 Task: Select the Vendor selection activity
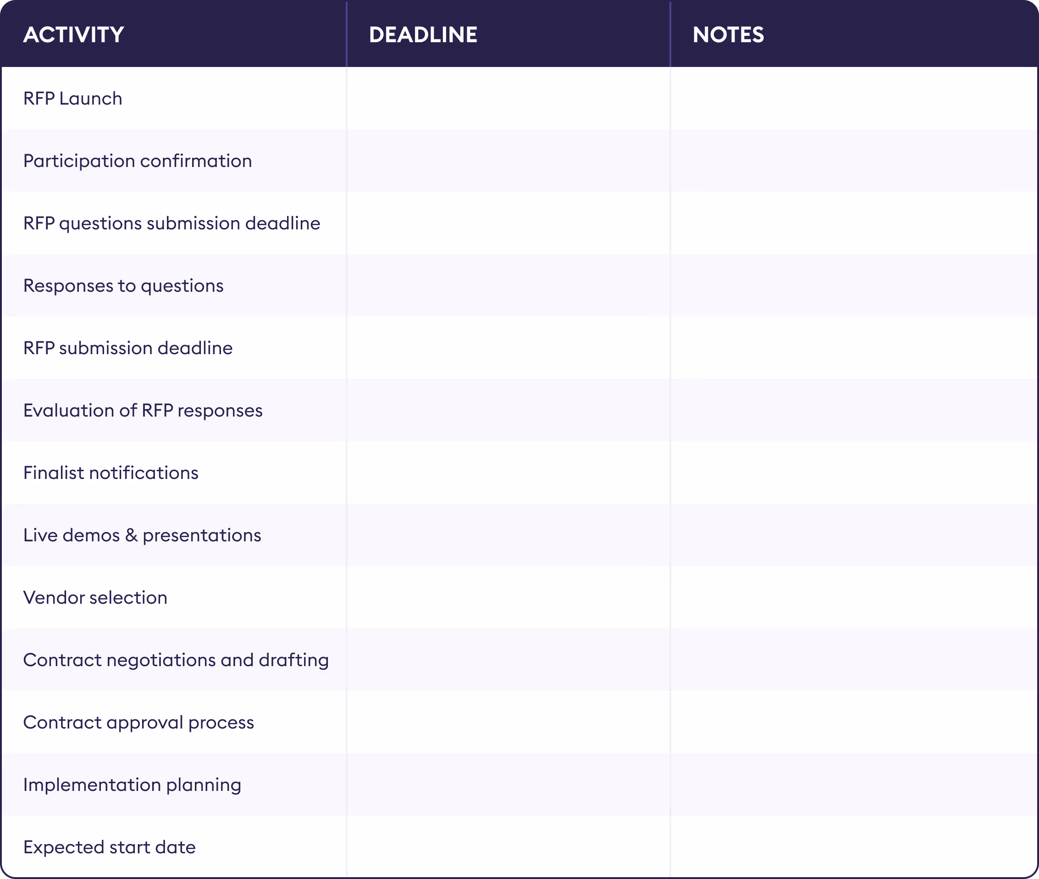(x=95, y=597)
